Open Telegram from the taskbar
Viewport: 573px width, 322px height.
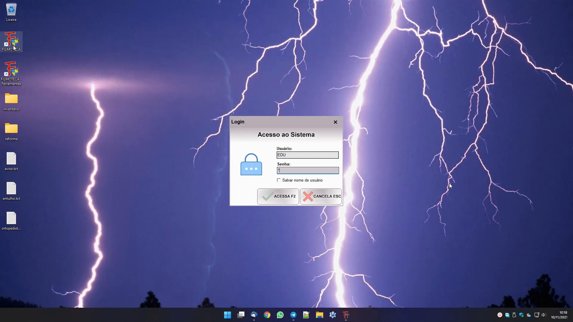pyautogui.click(x=293, y=315)
